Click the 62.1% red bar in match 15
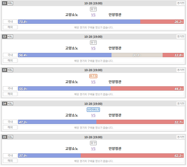Image resolution: width=187 pixels, height=167 pixels. pos(132,156)
